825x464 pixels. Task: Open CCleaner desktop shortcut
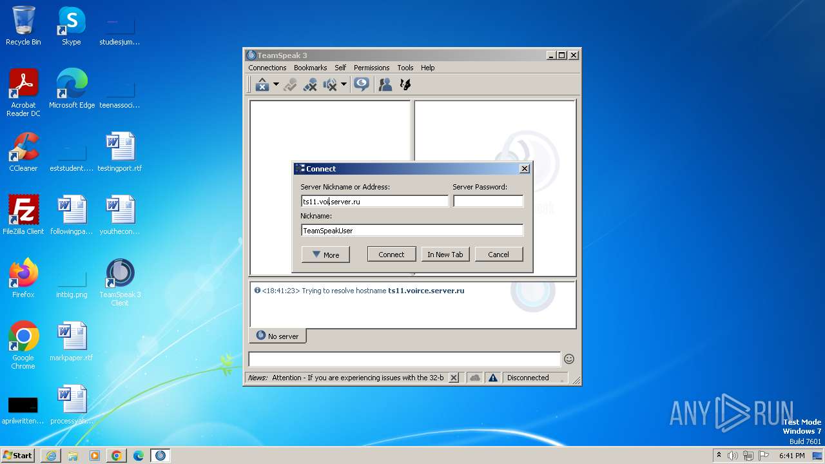[23, 151]
